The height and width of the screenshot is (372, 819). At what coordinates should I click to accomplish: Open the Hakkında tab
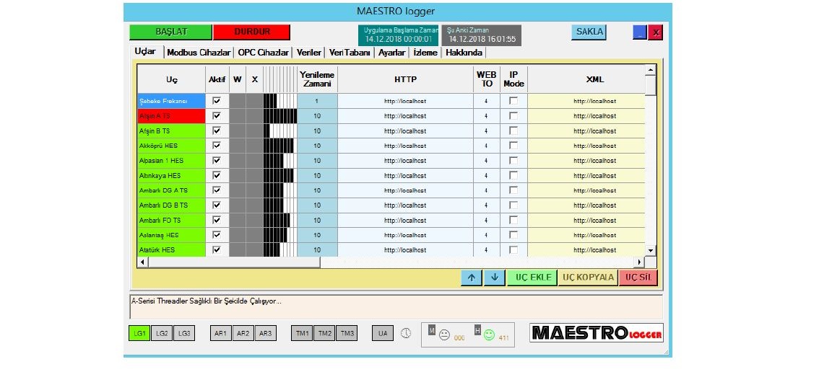coord(464,53)
